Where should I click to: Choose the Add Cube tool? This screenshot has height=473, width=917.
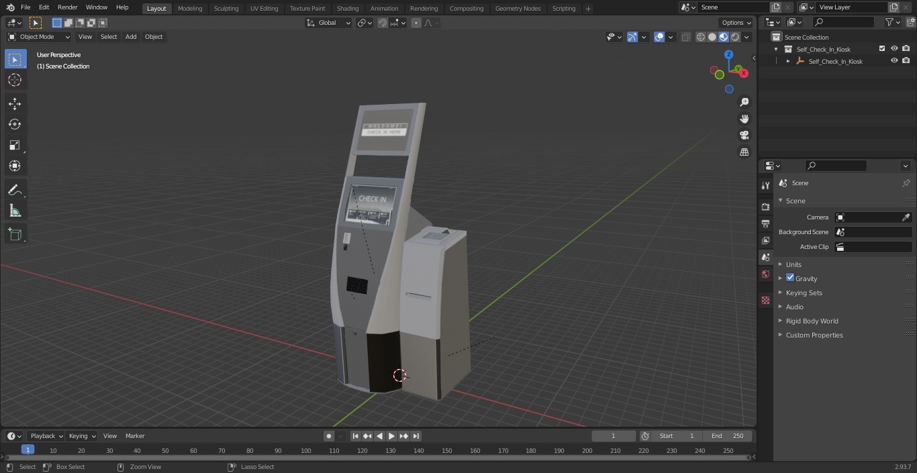(x=15, y=234)
